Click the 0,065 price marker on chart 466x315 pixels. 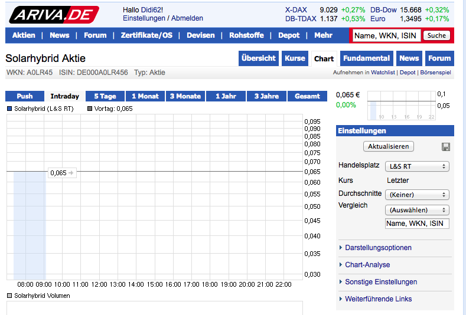tap(62, 173)
